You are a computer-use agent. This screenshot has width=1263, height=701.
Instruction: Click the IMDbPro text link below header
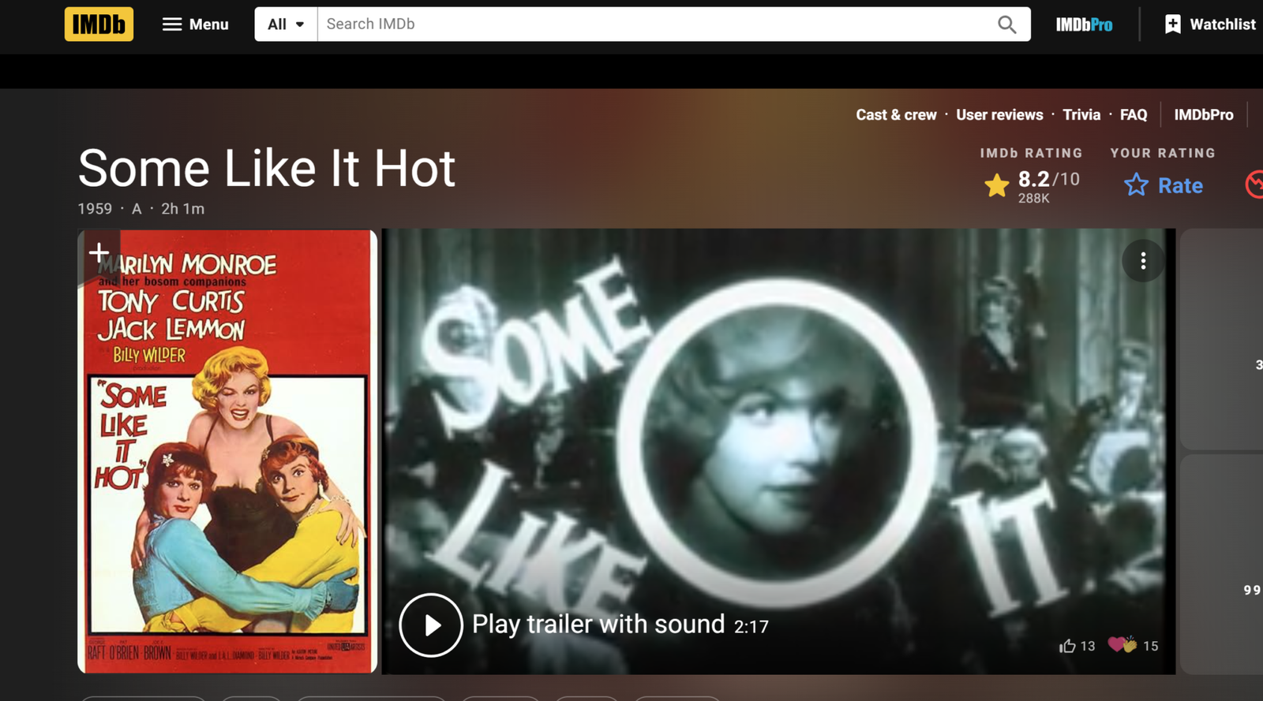point(1203,115)
